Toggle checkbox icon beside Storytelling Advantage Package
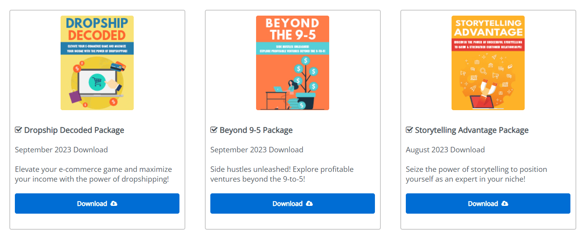This screenshot has width=588, height=241. [409, 130]
